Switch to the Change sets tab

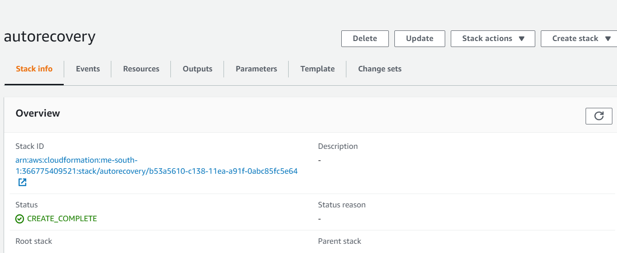tap(380, 69)
